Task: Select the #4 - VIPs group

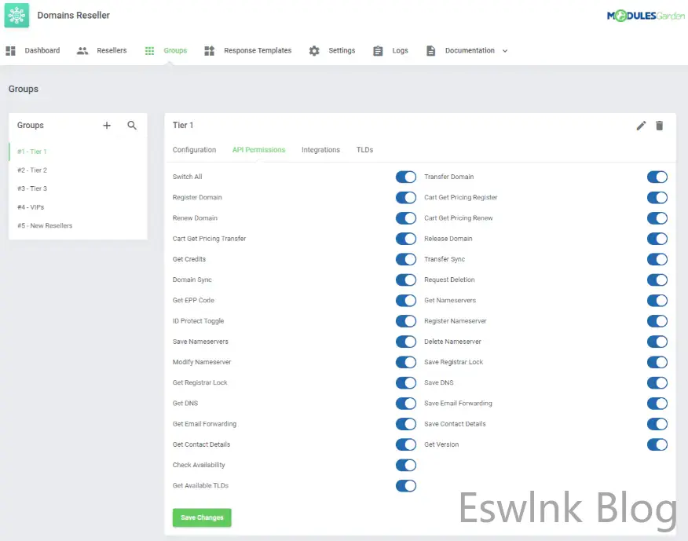Action: [31, 207]
